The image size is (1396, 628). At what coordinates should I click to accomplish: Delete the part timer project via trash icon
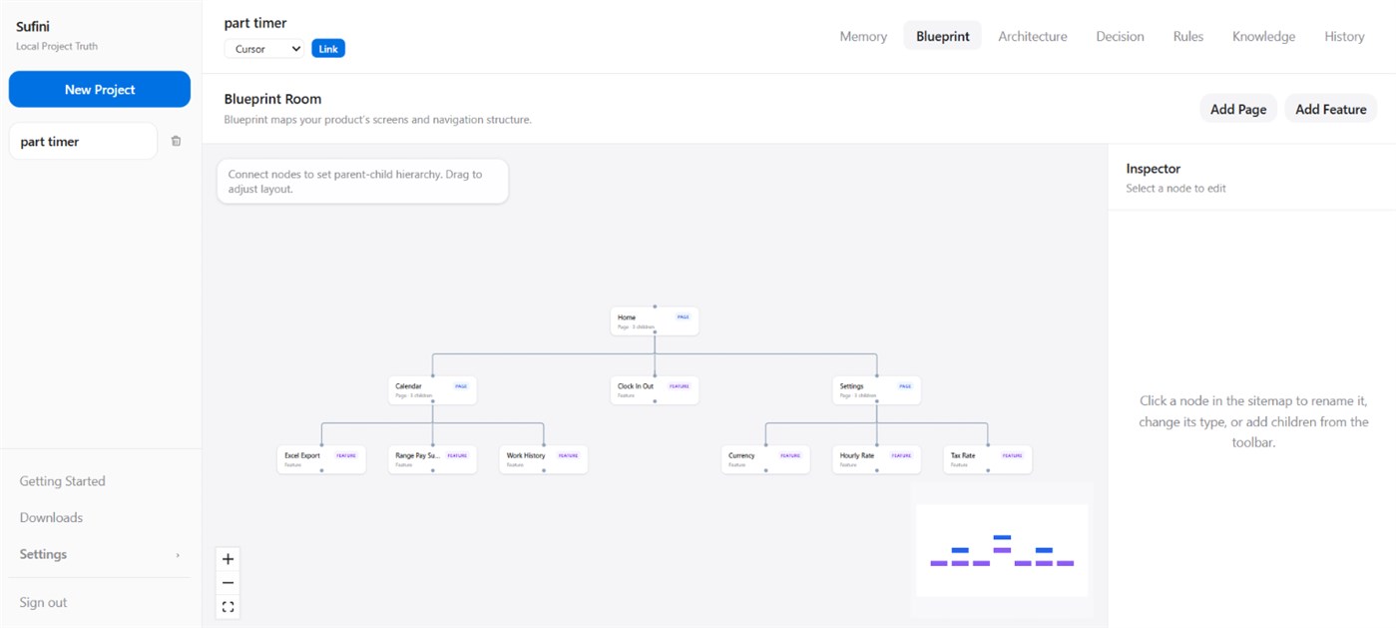click(176, 142)
